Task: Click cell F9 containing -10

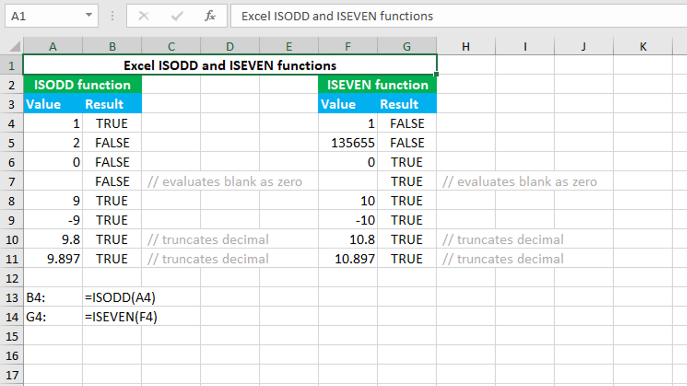Action: [348, 220]
